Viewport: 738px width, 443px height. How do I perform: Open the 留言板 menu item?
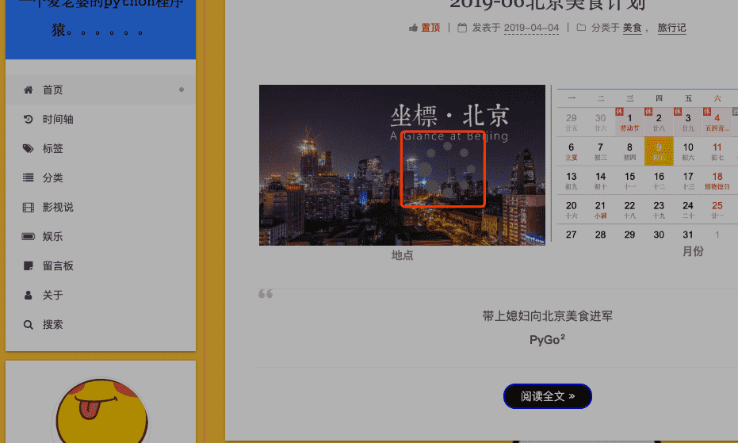click(58, 266)
